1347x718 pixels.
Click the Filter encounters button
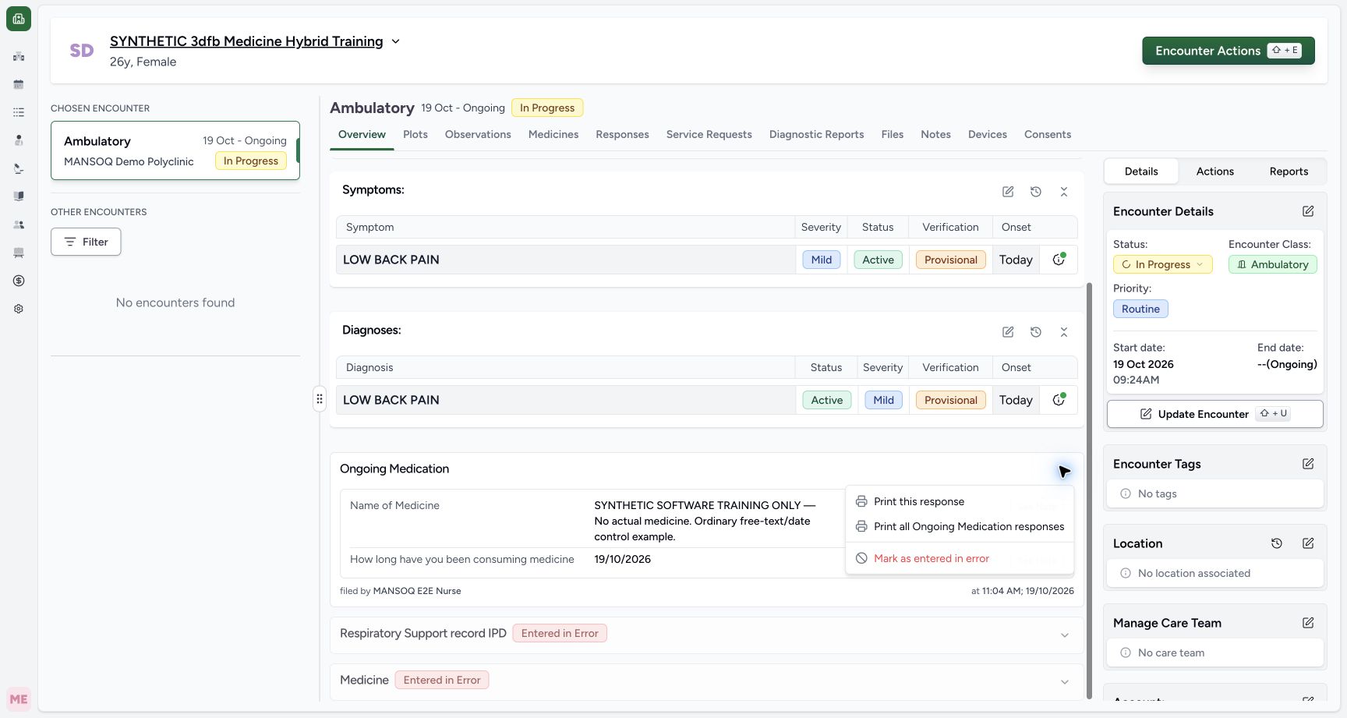(x=86, y=242)
